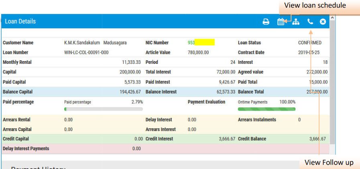Click the hierarchy tree icon in header
Viewport: 360px width, 169px height.
(x=296, y=22)
